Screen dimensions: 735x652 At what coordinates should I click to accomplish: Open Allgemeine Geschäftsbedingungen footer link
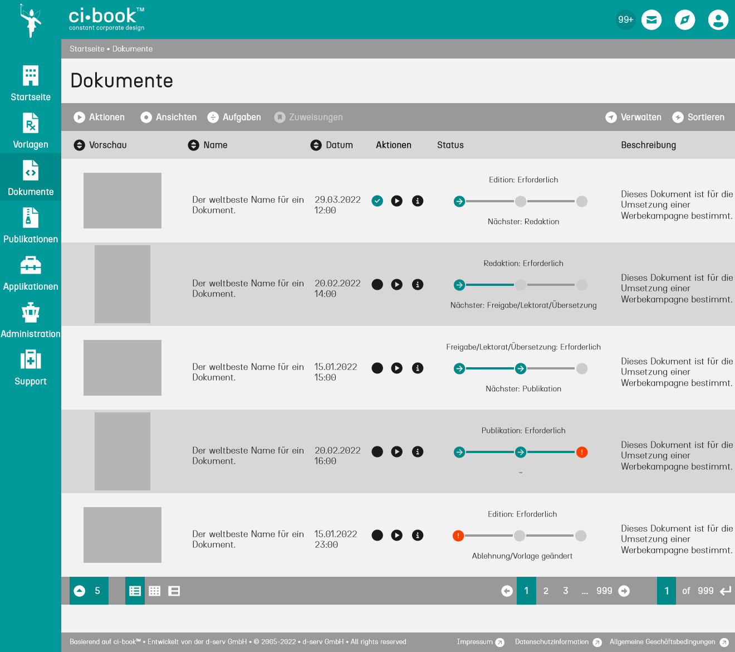[x=669, y=642]
